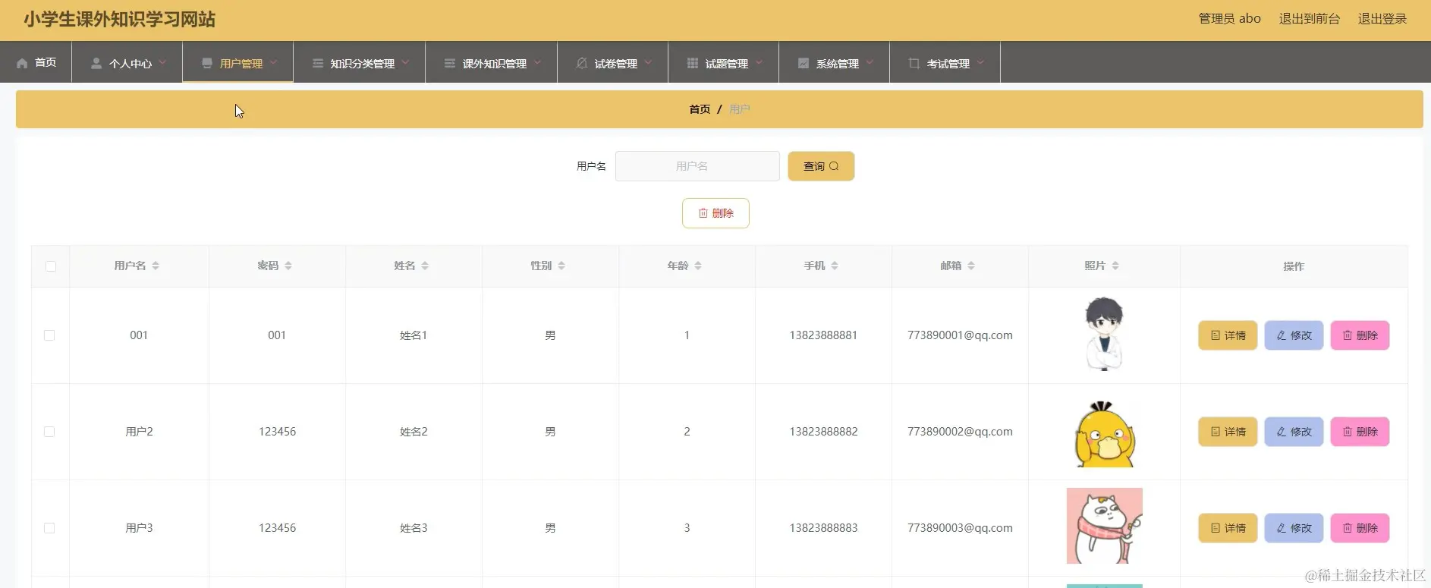Click the trash icon in row 用户3

1348,528
